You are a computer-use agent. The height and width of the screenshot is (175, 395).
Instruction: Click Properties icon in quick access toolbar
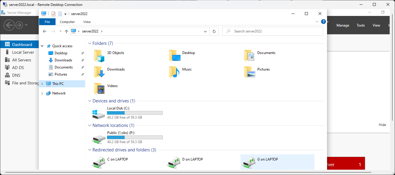coord(53,14)
